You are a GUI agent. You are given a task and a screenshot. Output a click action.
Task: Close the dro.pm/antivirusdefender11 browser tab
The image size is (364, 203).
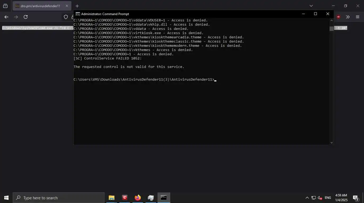click(67, 6)
